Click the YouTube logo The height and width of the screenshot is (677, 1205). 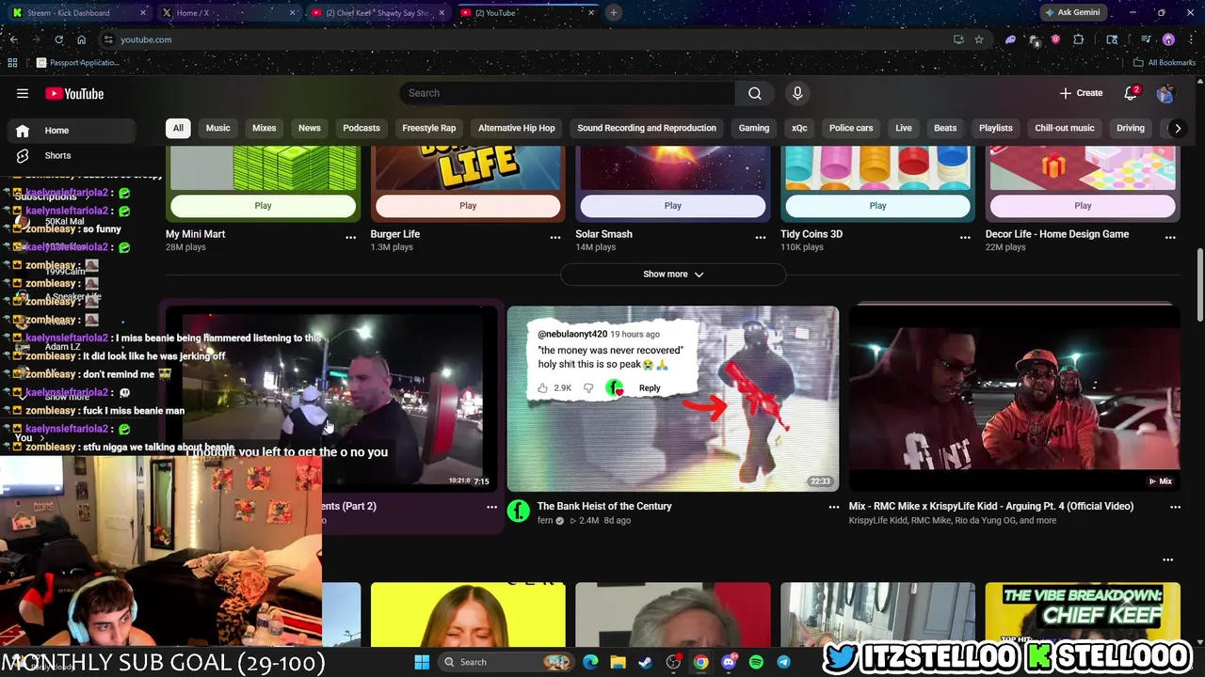pos(74,93)
